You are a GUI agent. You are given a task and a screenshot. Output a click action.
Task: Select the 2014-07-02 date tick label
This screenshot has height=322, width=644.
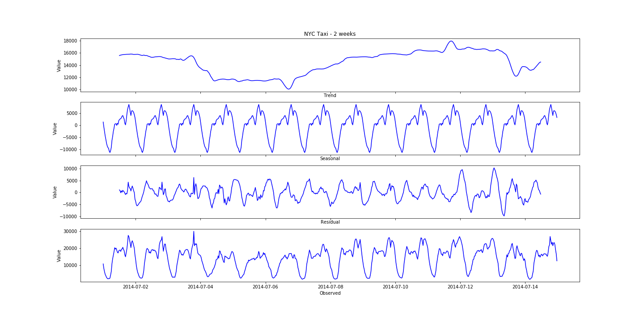[136, 287]
